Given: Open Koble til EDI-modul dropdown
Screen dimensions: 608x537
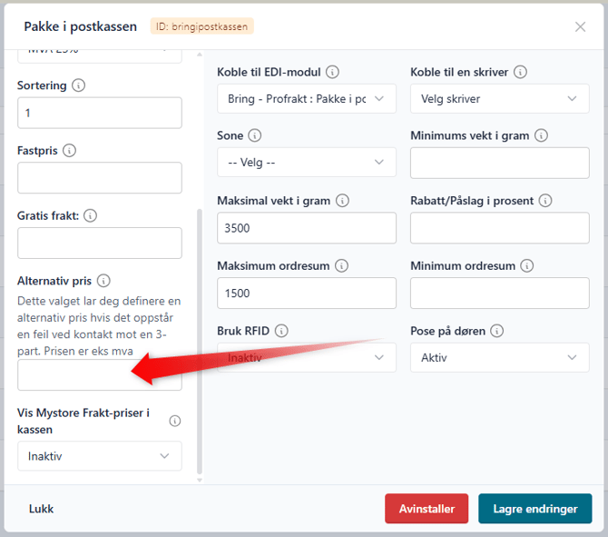Looking at the screenshot, I should point(307,99).
